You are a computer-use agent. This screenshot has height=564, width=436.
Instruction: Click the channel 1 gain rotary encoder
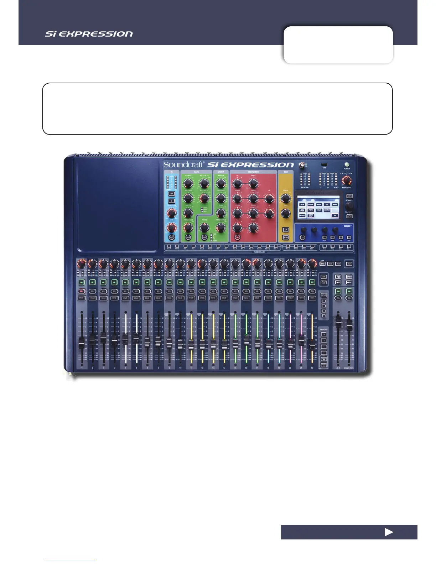point(82,264)
